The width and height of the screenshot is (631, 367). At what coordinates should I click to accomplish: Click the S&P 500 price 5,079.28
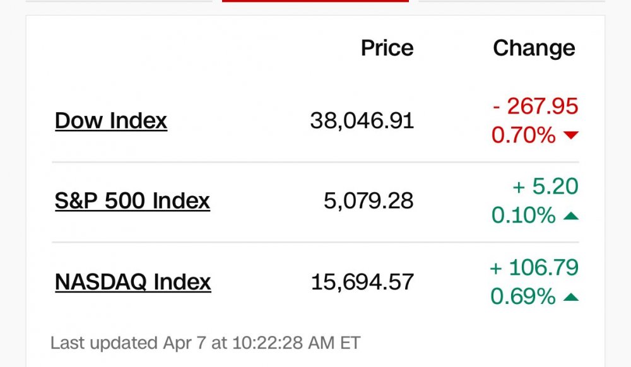click(369, 201)
